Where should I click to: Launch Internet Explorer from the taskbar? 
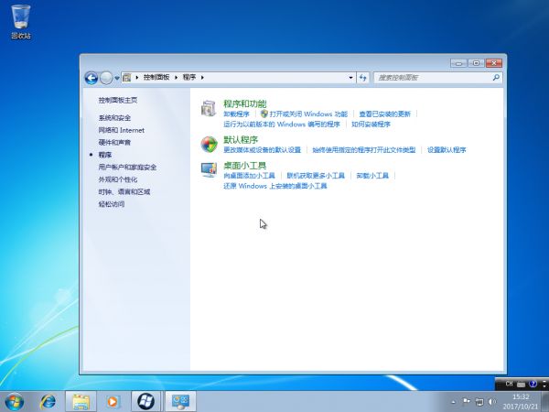(x=48, y=402)
